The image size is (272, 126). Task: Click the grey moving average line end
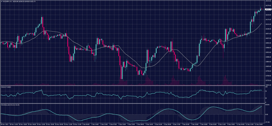coord(261,24)
